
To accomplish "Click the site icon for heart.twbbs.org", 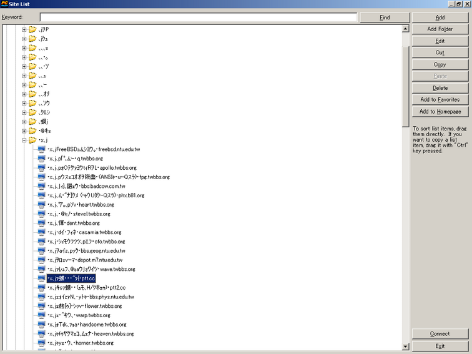I will click(41, 204).
